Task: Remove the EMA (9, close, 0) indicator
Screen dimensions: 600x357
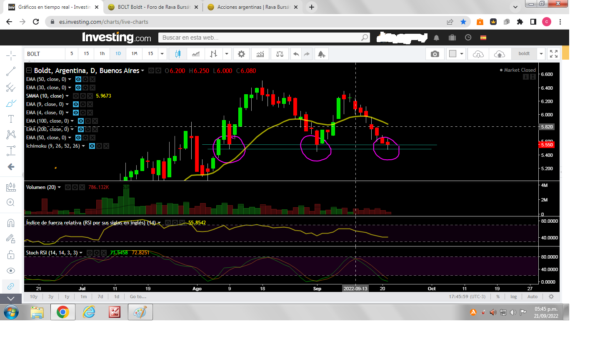Action: coord(90,104)
